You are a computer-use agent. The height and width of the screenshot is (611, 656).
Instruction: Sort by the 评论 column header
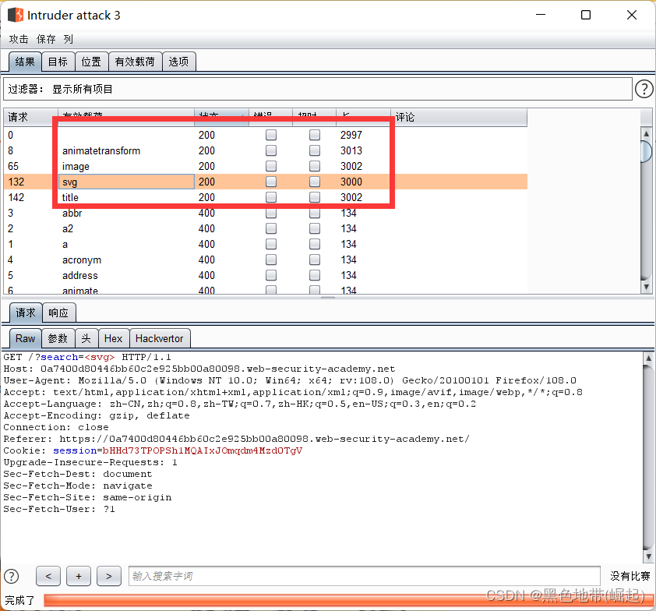coord(459,117)
